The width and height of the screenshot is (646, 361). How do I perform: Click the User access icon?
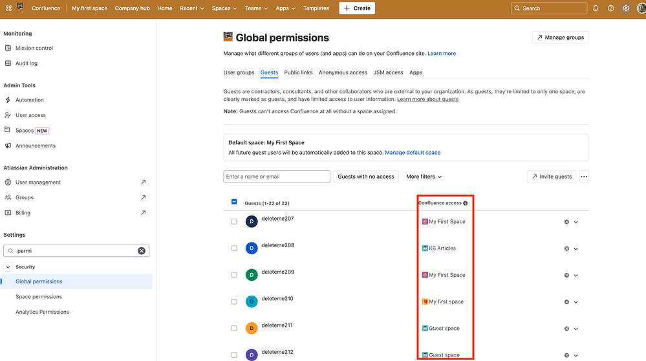[x=8, y=115]
